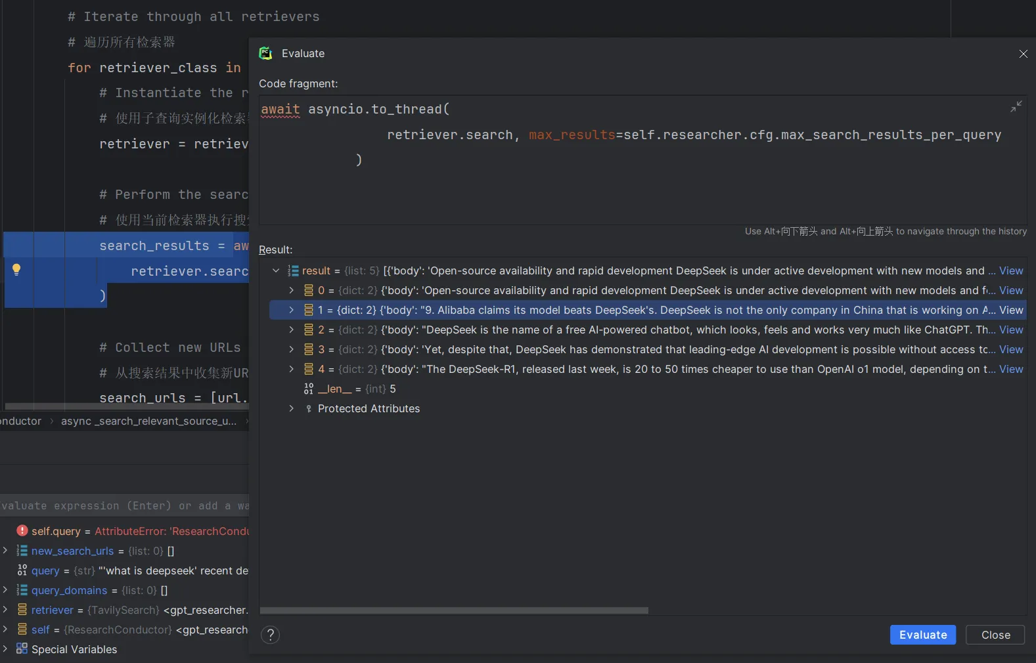Click the PyCharm icon in Evaluate dialog title

click(265, 53)
